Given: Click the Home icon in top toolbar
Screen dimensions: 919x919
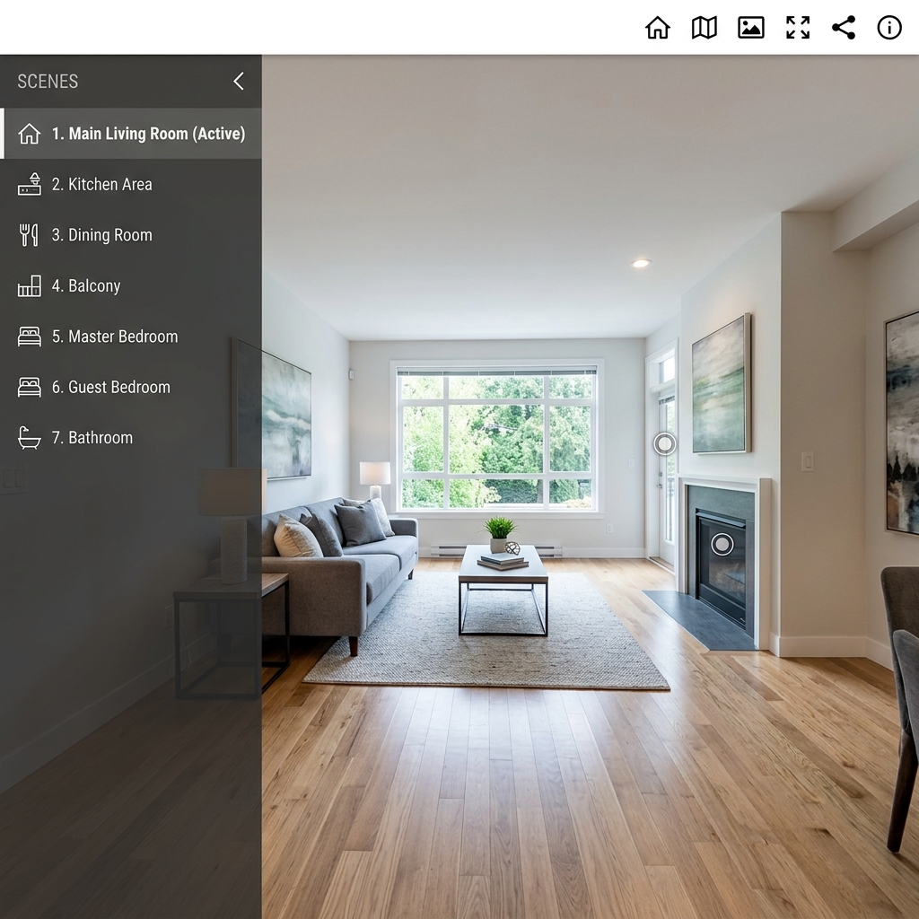Looking at the screenshot, I should point(658,28).
